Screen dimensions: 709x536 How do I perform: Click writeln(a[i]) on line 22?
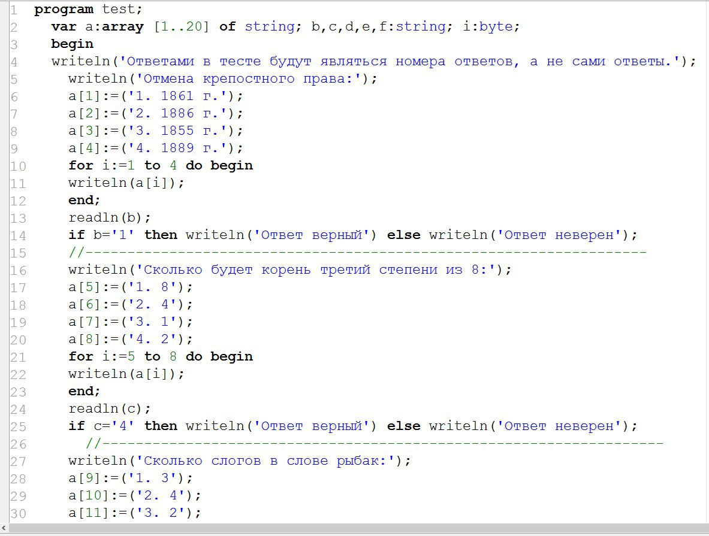click(x=126, y=374)
